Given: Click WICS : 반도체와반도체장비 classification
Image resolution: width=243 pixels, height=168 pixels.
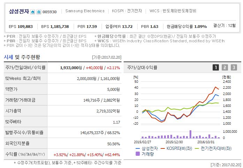Looking at the screenshot, I should point(173,11).
